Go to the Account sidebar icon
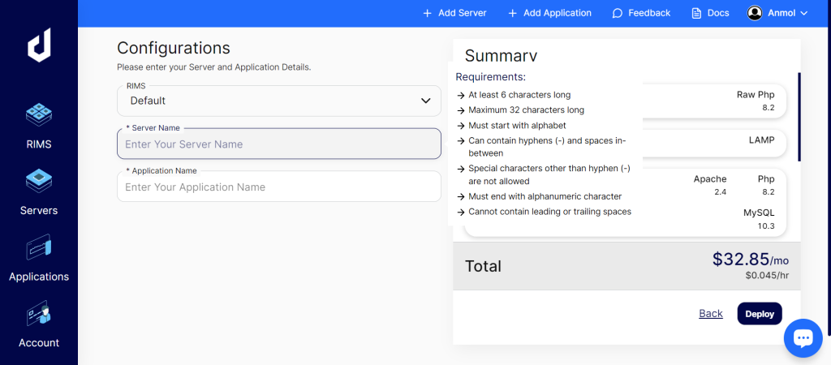 39,314
